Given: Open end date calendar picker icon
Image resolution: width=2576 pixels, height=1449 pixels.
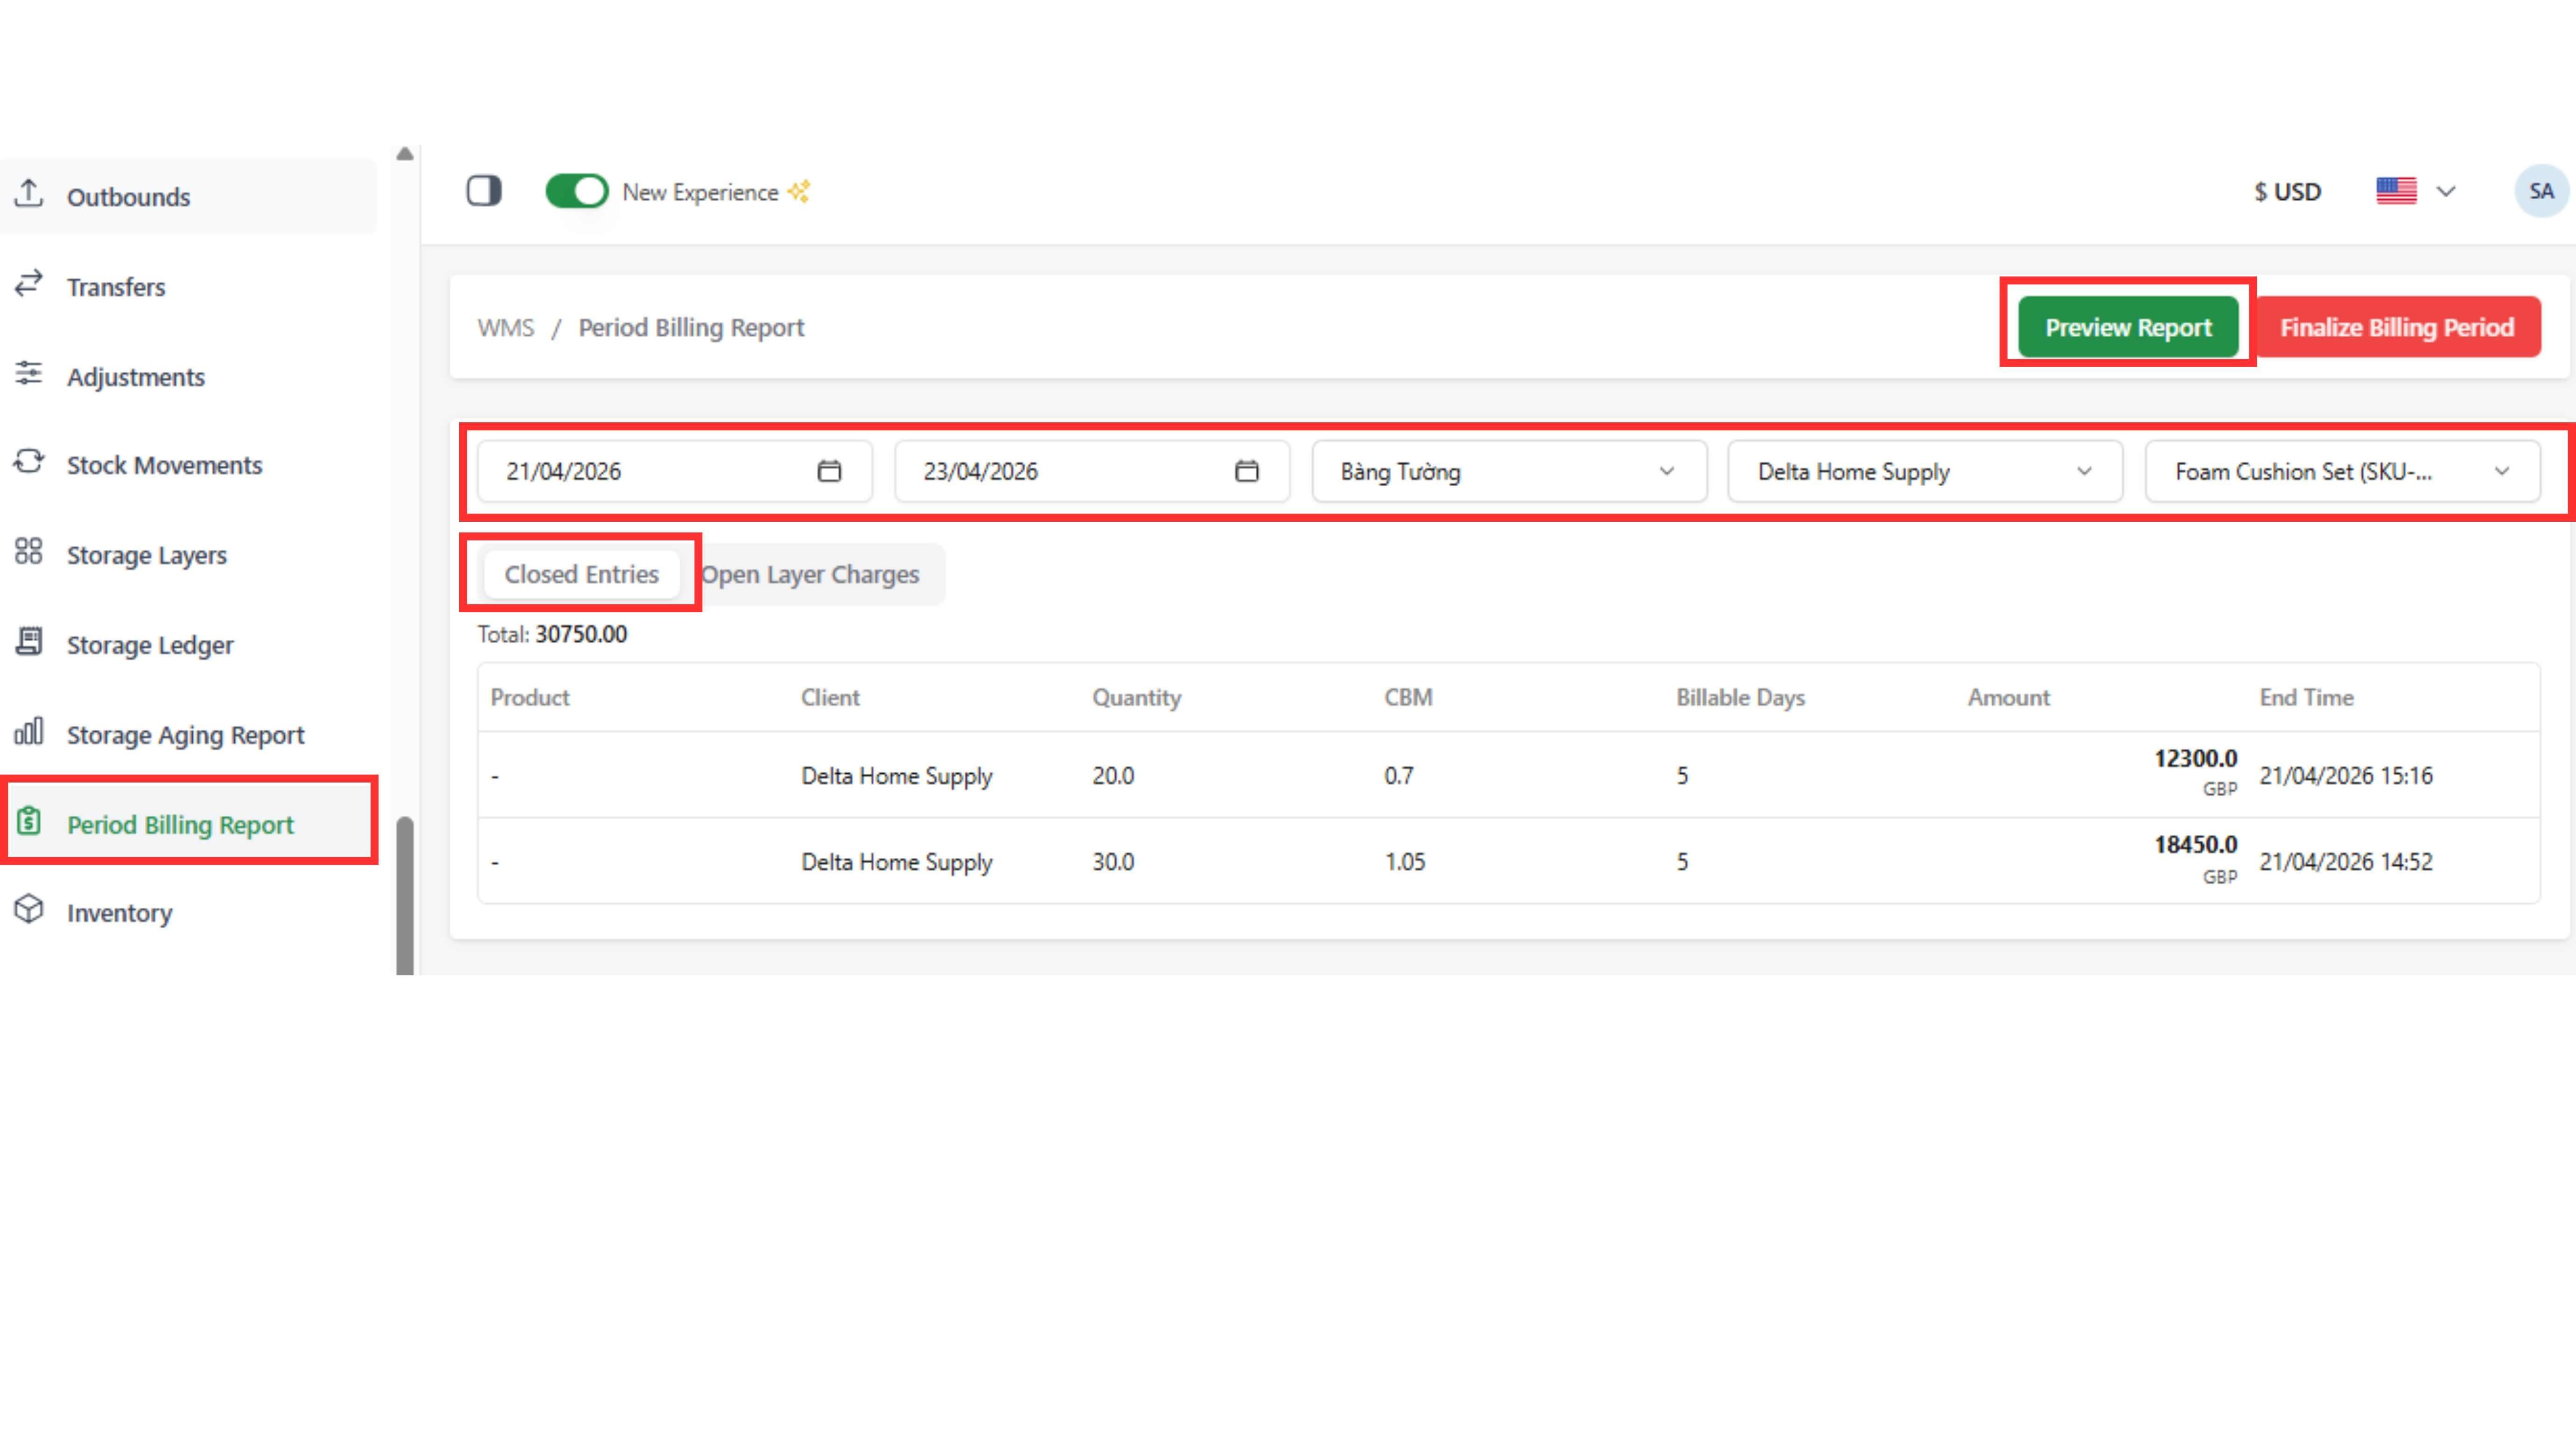Looking at the screenshot, I should click(1246, 471).
